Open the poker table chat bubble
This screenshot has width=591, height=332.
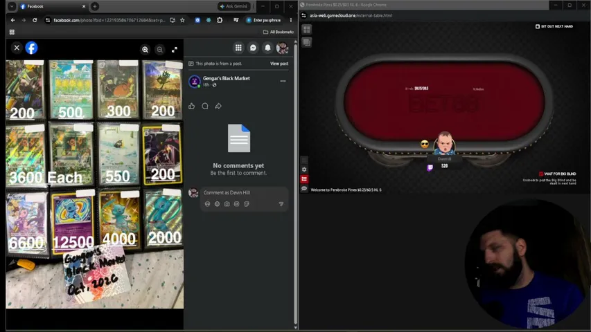[304, 189]
